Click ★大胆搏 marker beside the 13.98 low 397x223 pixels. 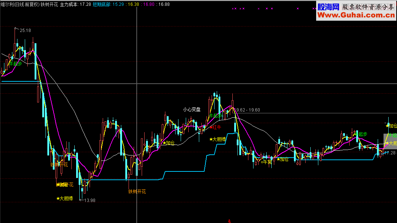pos(64,198)
